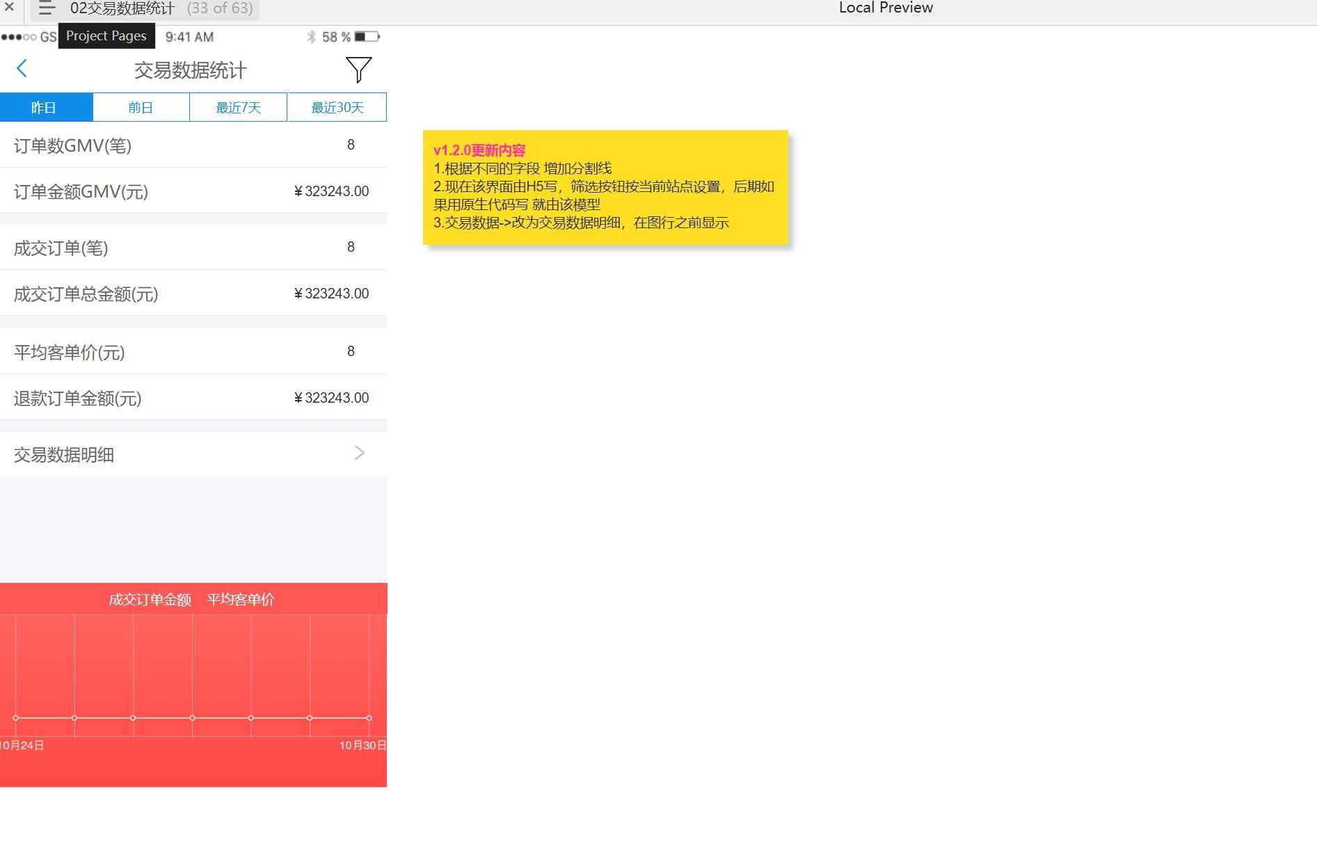Open the Project Pages panel

(106, 35)
